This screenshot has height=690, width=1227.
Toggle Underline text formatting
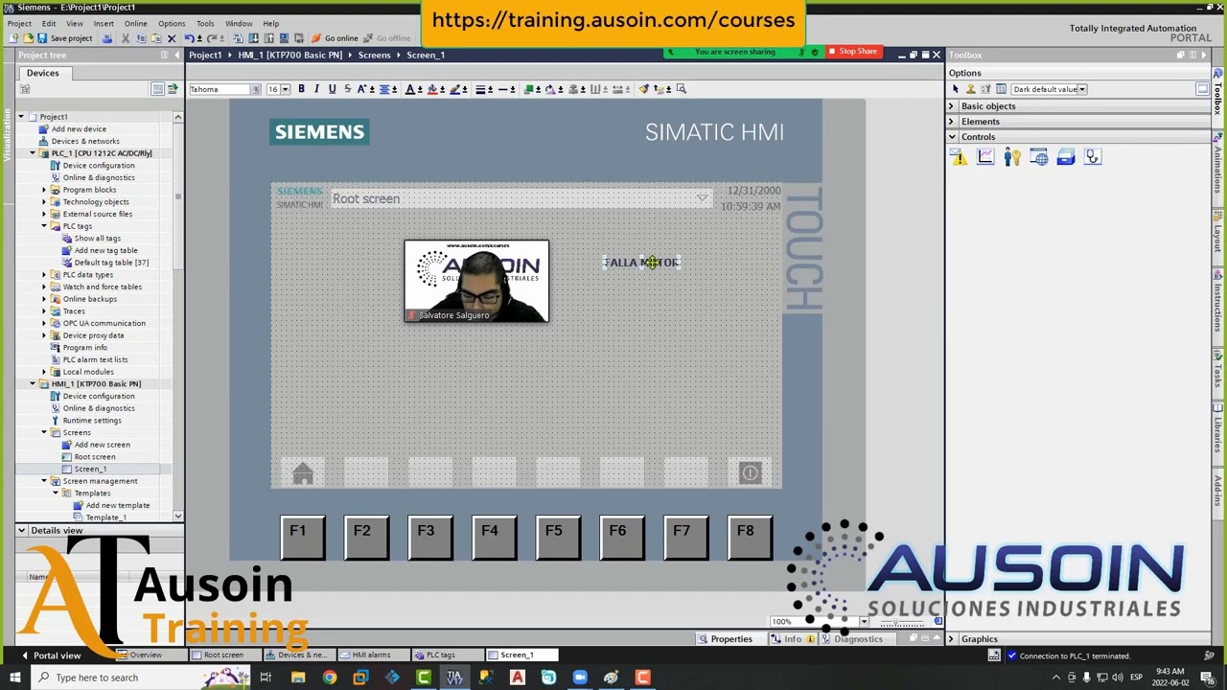pos(333,89)
